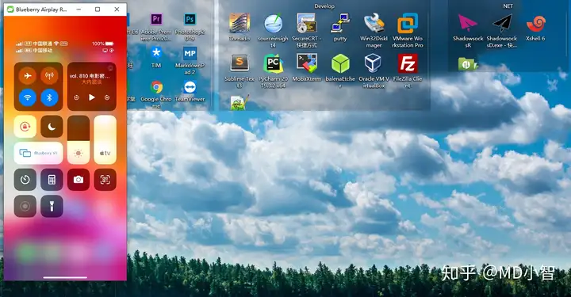The width and height of the screenshot is (571, 297).
Task: Open putty desktop icon
Action: point(340,27)
